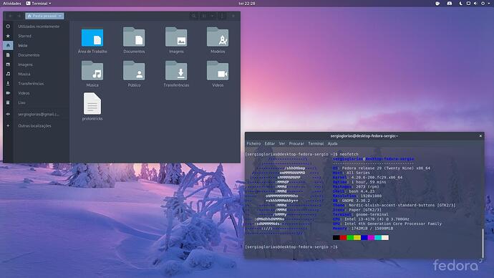
Task: Click the Nordic-bluish-accent theme line
Action: 394,205
